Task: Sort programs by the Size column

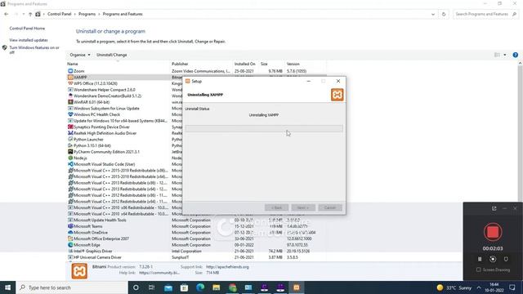Action: [264, 64]
